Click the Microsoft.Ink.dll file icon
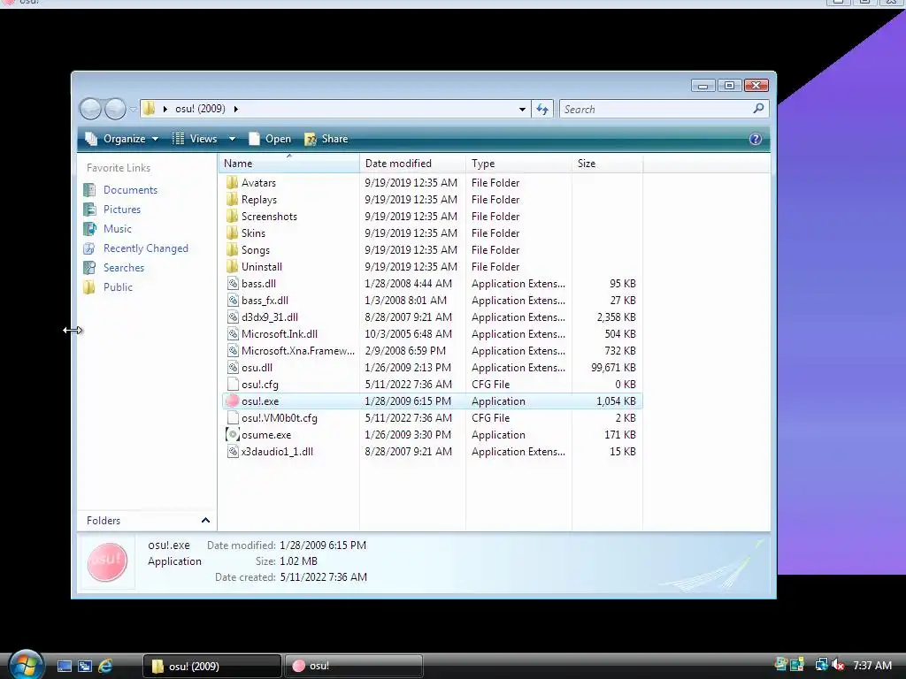This screenshot has width=906, height=679. 233,333
